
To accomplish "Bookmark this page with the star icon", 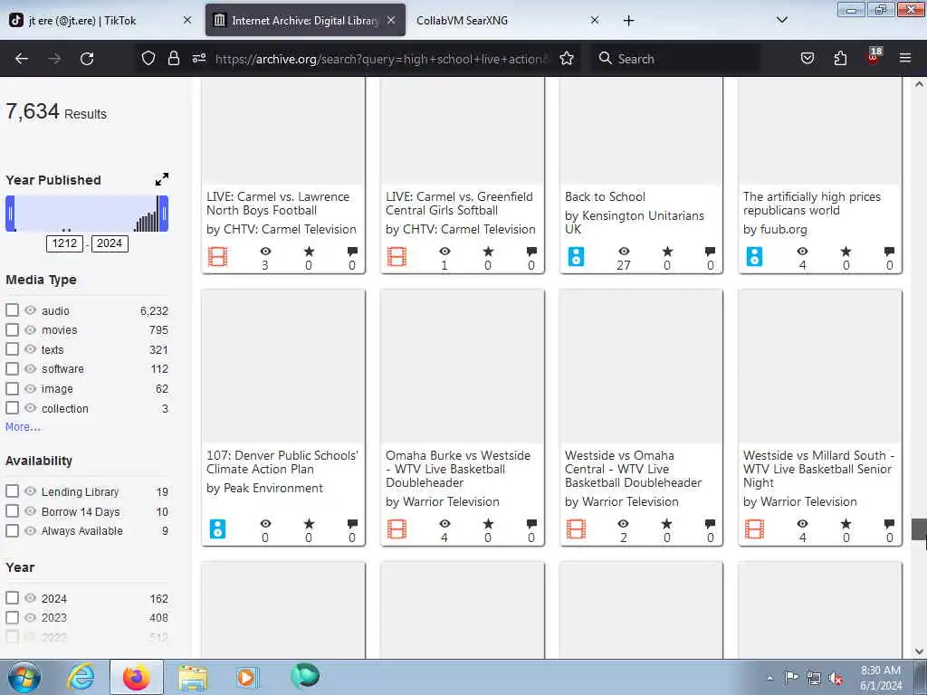I will tap(567, 58).
